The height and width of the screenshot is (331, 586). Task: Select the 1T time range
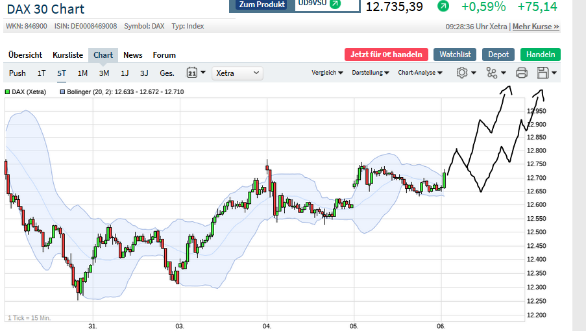(42, 73)
